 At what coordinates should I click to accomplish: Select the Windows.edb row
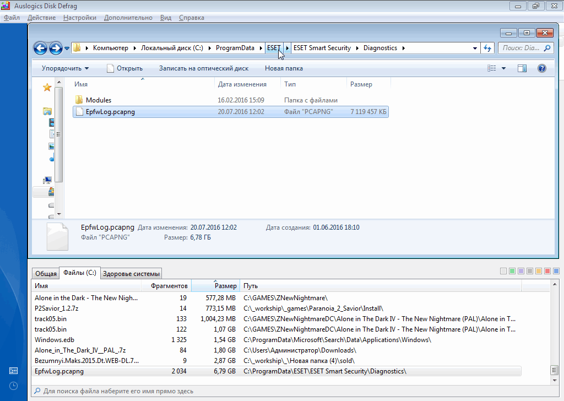(x=276, y=340)
